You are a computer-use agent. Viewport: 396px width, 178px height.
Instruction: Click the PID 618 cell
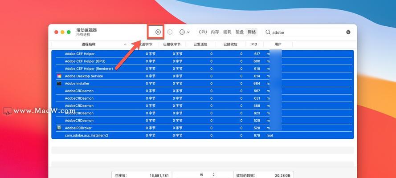[x=257, y=69]
